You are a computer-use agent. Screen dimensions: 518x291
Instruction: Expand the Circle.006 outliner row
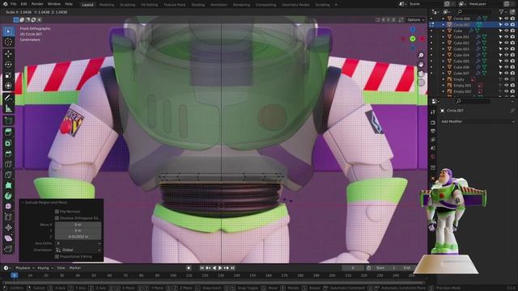tap(444, 19)
